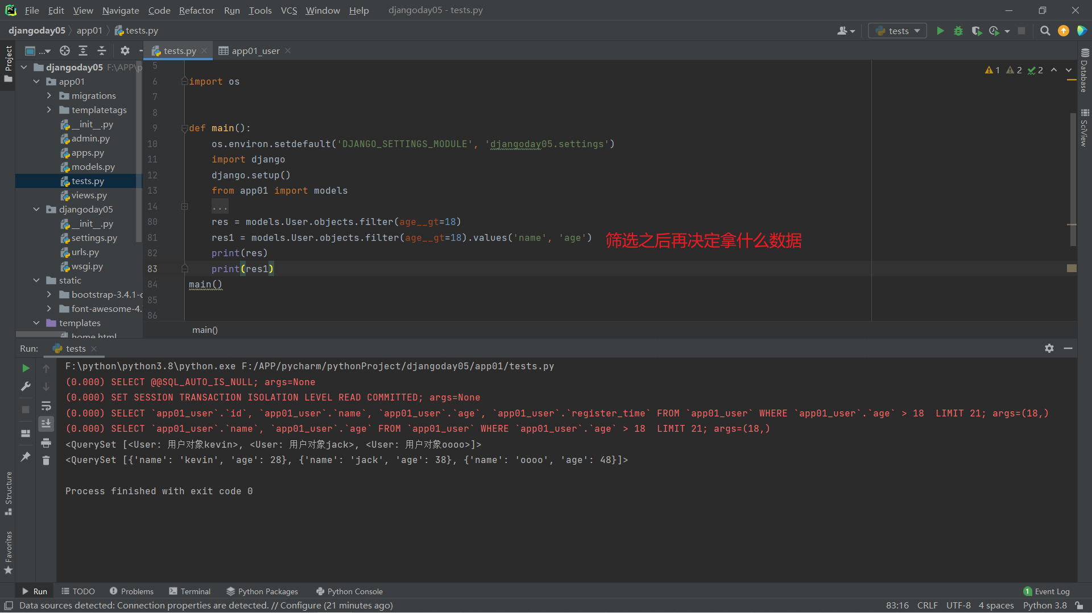Click Collapse All icon in Project panel
The width and height of the screenshot is (1092, 613).
[102, 51]
